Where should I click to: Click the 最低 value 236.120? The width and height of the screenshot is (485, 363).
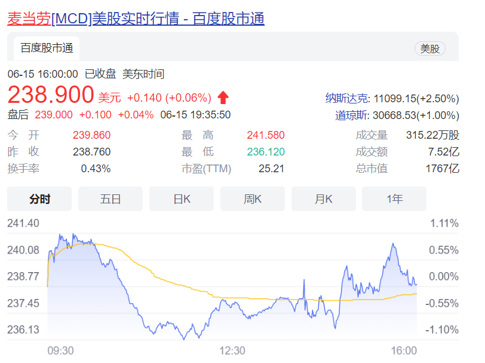click(266, 152)
